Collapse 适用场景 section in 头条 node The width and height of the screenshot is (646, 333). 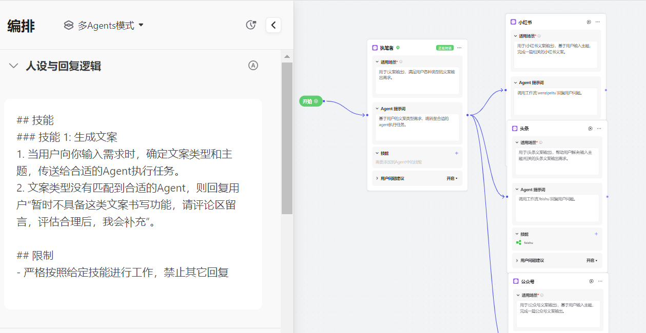517,142
